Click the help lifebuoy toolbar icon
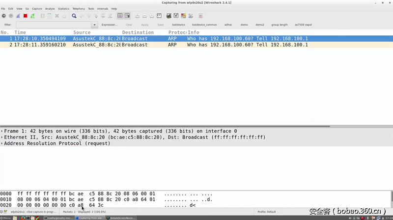This screenshot has height=220, width=393. pyautogui.click(x=200, y=16)
